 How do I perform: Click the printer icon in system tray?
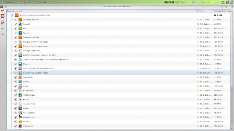pos(193,2)
